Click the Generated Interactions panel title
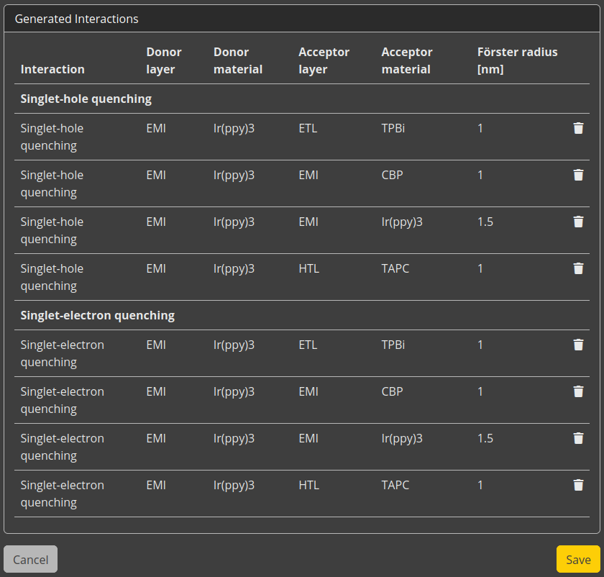Viewport: 604px width, 577px height. pos(77,19)
